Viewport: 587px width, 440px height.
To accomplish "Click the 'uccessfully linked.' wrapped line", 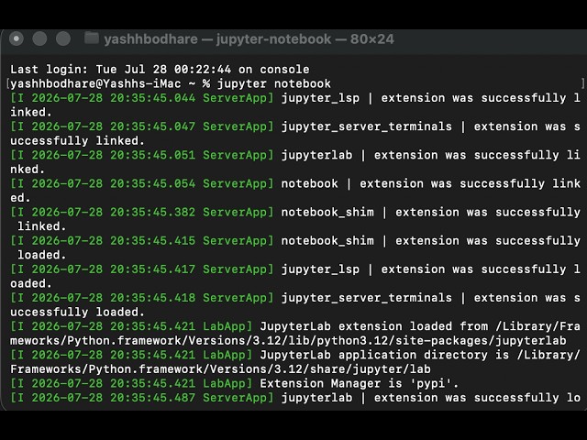I will coord(77,140).
